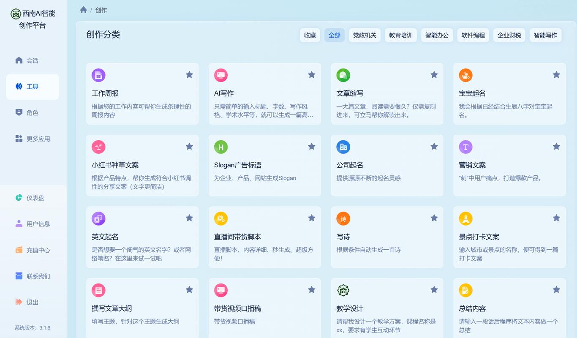
Task: Star the 直播间带货脚本 card
Action: pyautogui.click(x=312, y=218)
